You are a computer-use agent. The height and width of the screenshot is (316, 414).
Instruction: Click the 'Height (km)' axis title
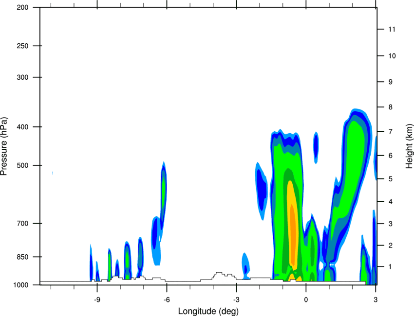pos(409,146)
